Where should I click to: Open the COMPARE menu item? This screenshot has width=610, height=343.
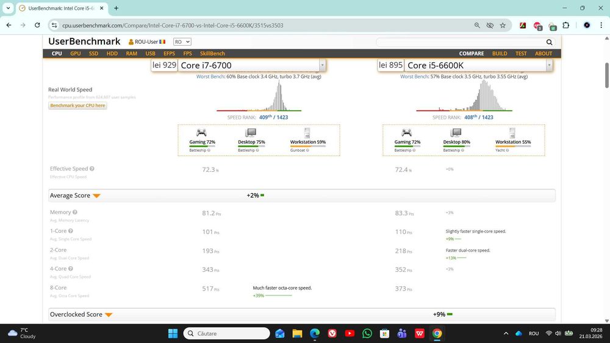[x=472, y=54]
